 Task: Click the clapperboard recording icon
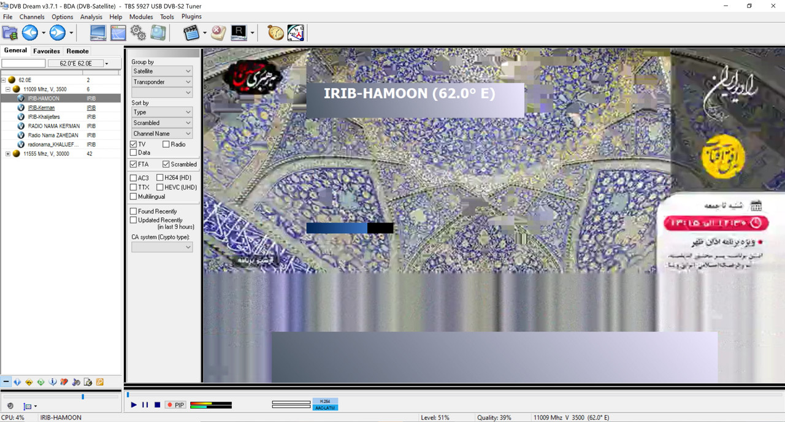(191, 33)
